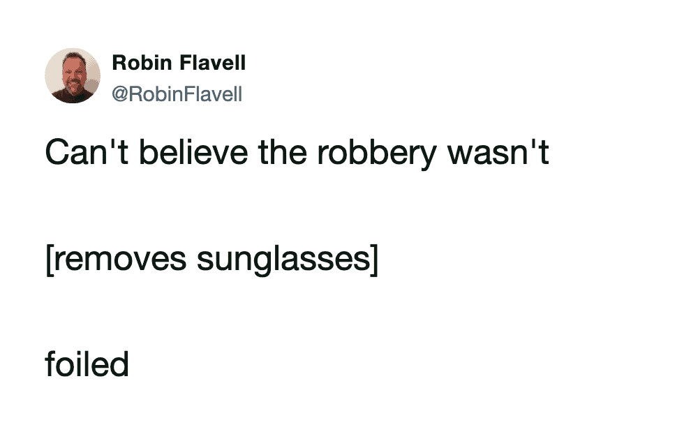This screenshot has height=425, width=698.
Task: Click the opening square bracket before removes
Action: (49, 259)
